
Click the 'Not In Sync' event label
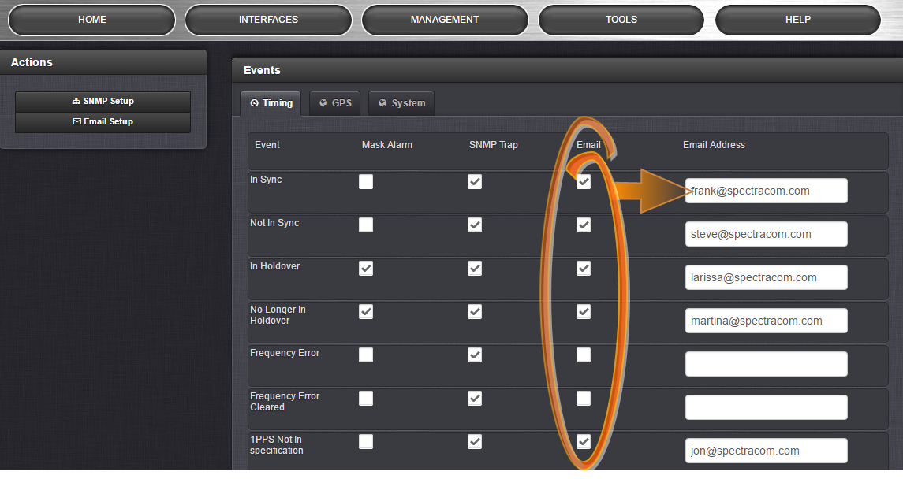point(274,223)
